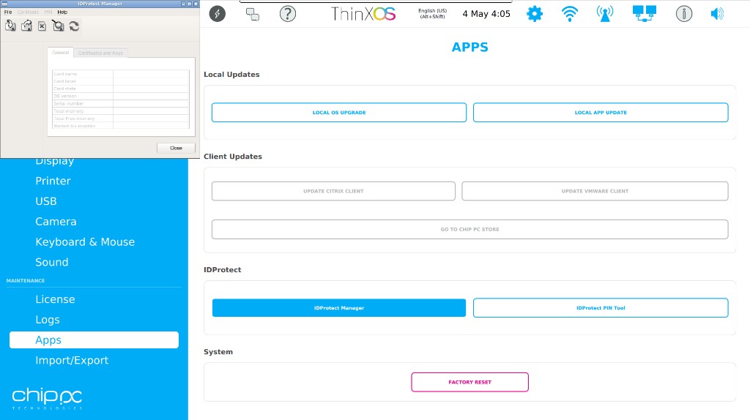Click the Total memory row in General table
Screen dimensions: 750x420
tap(121, 110)
